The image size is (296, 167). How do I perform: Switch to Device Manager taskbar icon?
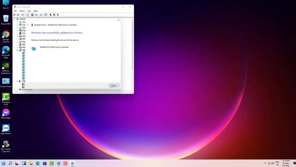click(72, 163)
